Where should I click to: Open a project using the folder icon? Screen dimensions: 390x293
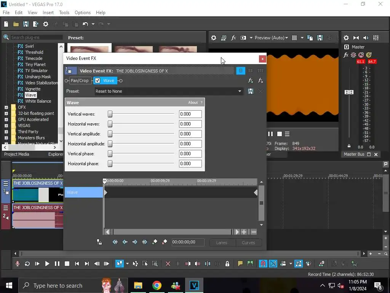tap(16, 24)
